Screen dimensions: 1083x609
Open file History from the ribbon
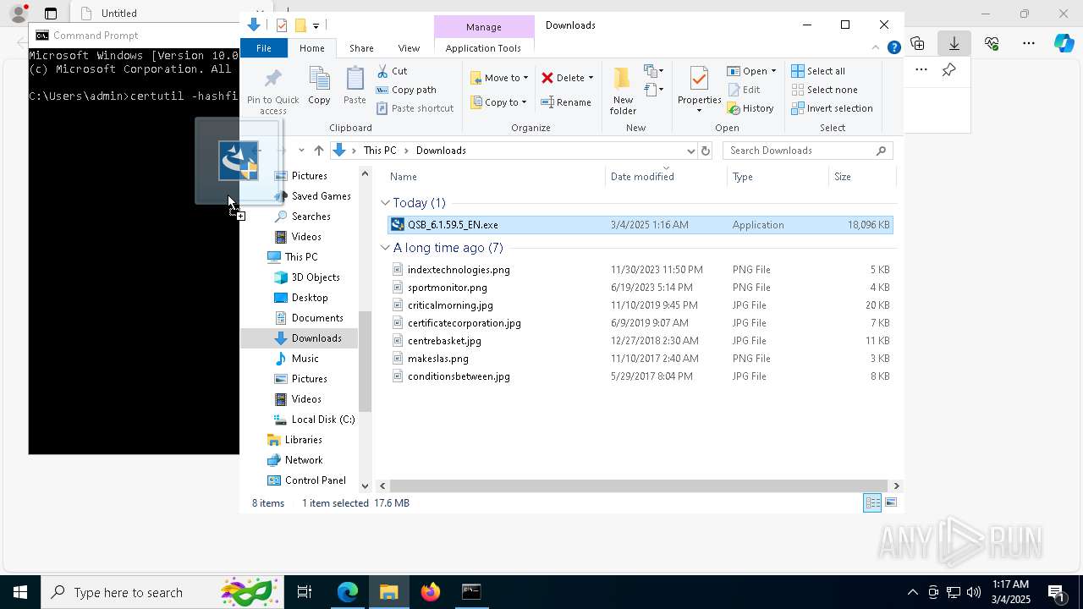click(x=750, y=108)
